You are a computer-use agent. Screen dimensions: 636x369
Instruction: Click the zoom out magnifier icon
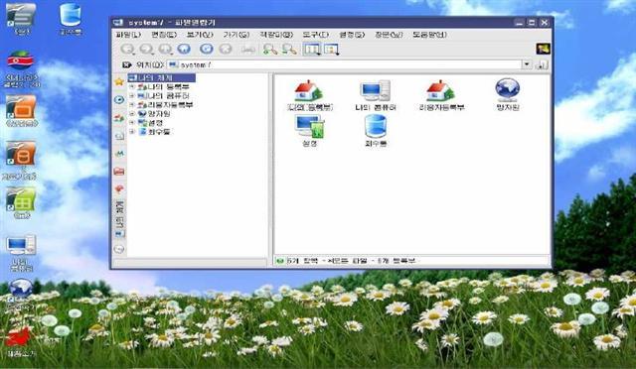289,50
